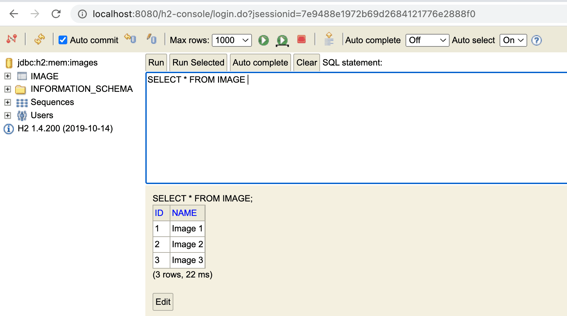
Task: Click the Commit icon
Action: point(152,39)
